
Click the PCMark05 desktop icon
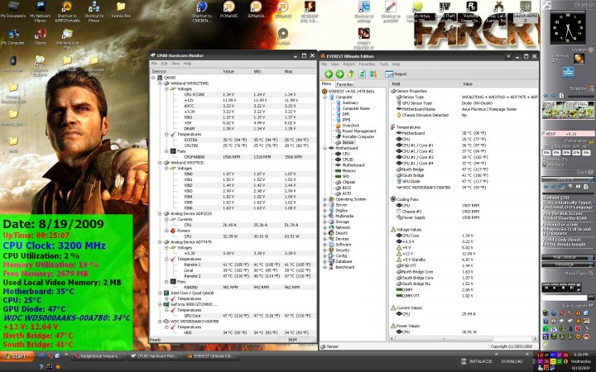(228, 10)
